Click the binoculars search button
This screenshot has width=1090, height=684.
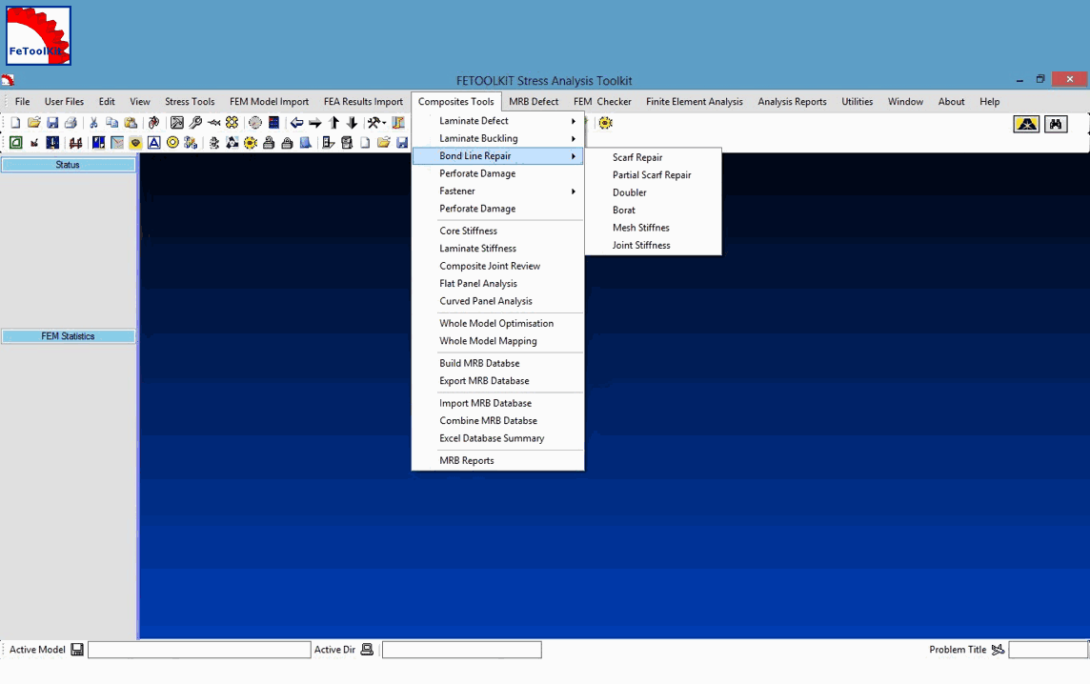(1056, 124)
